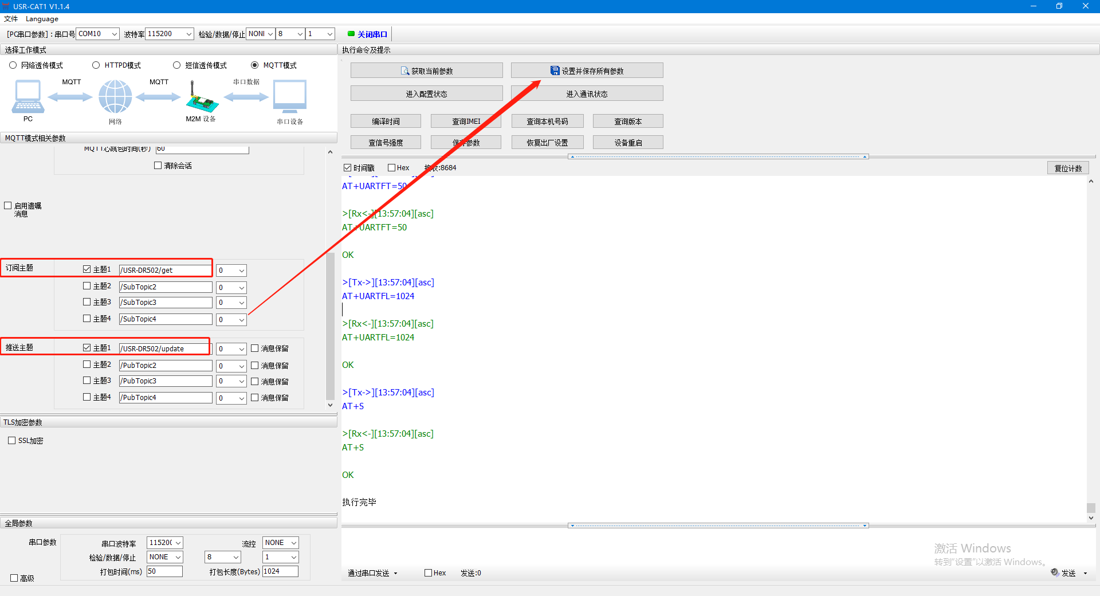
Task: Click the 打包时间(ms) input field
Action: [164, 571]
